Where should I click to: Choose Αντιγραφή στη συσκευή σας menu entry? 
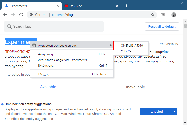pos(71,45)
